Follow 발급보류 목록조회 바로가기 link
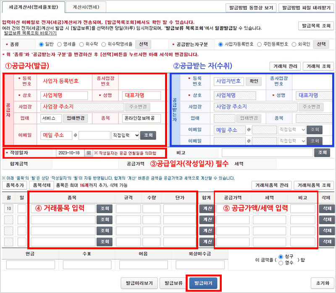The height and width of the screenshot is (293, 336). tap(30, 33)
